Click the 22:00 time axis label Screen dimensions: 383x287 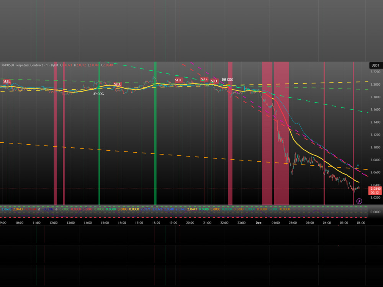224,223
